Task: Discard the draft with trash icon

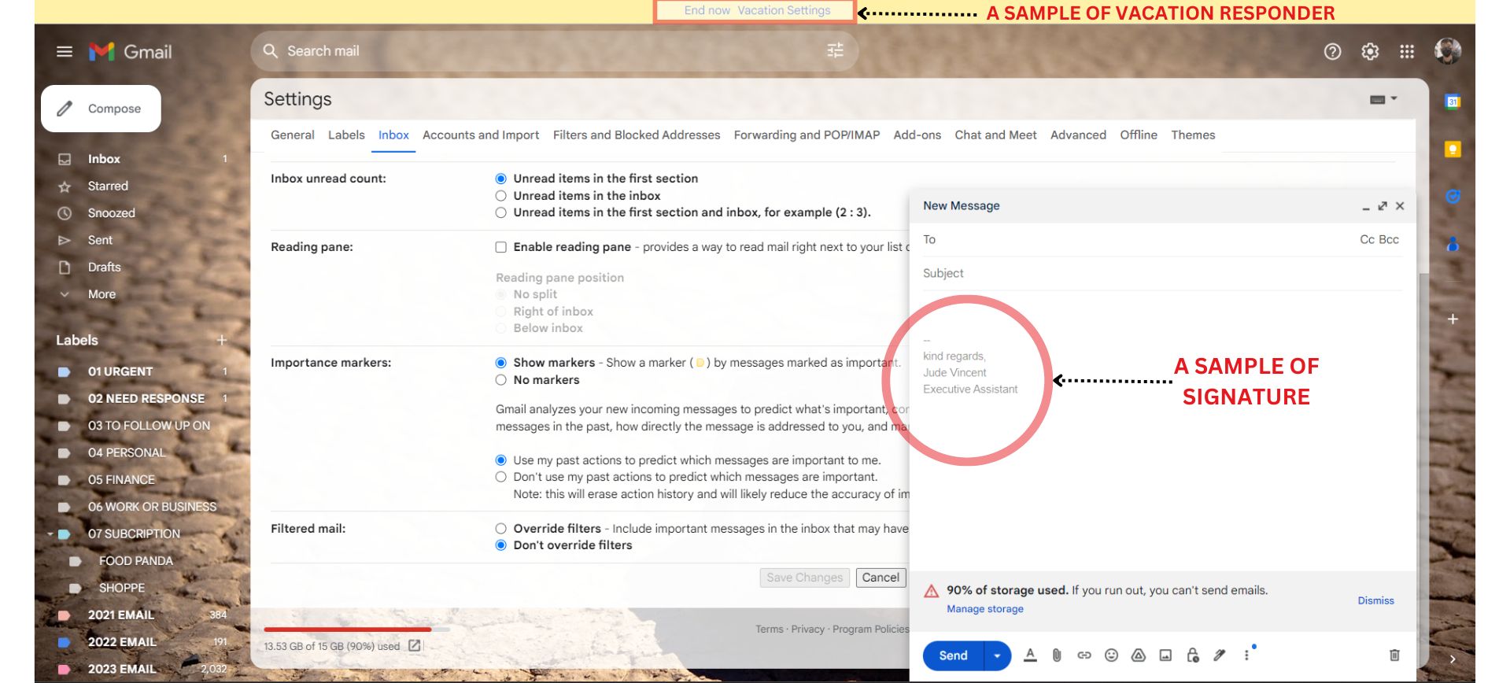Action: click(x=1394, y=655)
